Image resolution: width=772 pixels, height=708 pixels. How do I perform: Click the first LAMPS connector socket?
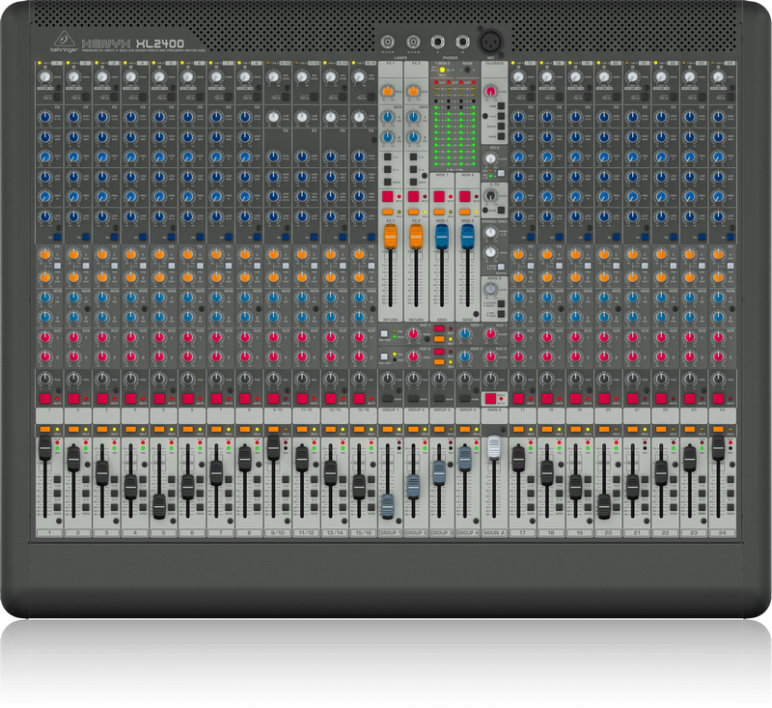pos(389,42)
